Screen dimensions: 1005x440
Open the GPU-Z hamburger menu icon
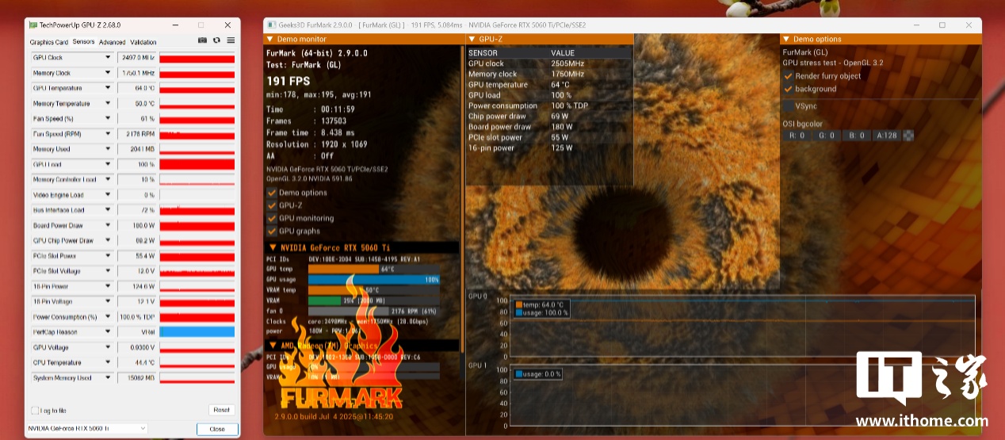(231, 40)
